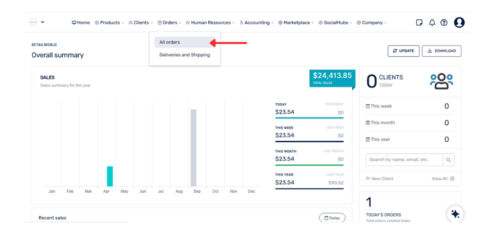Go to Home in navigation bar
Viewport: 494px width, 247px height.
pyautogui.click(x=81, y=23)
